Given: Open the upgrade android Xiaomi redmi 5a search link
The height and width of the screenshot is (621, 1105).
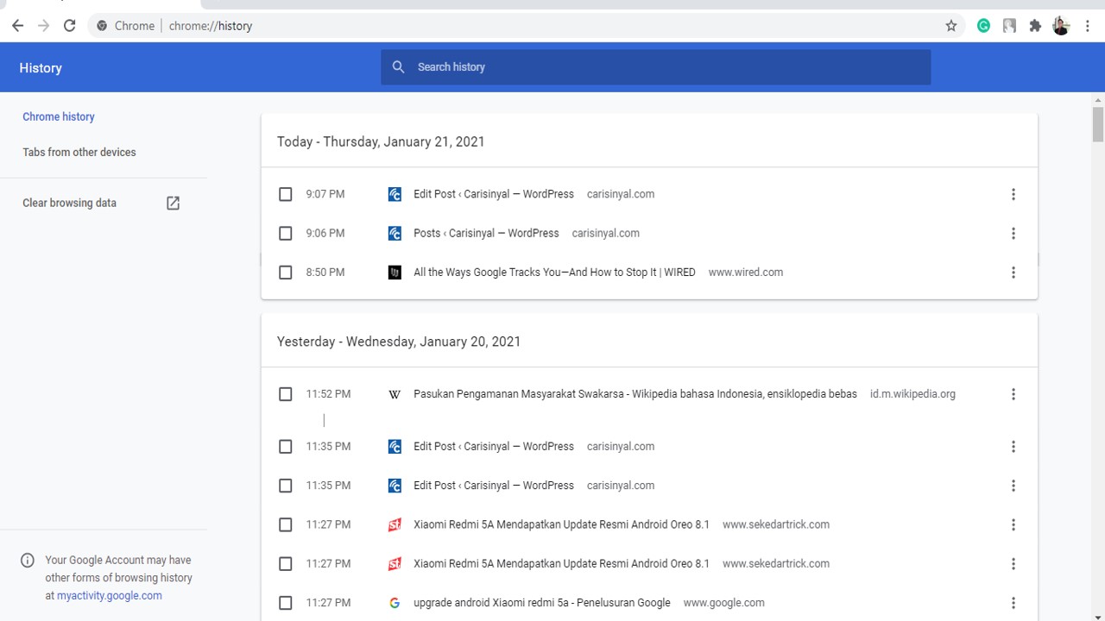Looking at the screenshot, I should pyautogui.click(x=542, y=603).
